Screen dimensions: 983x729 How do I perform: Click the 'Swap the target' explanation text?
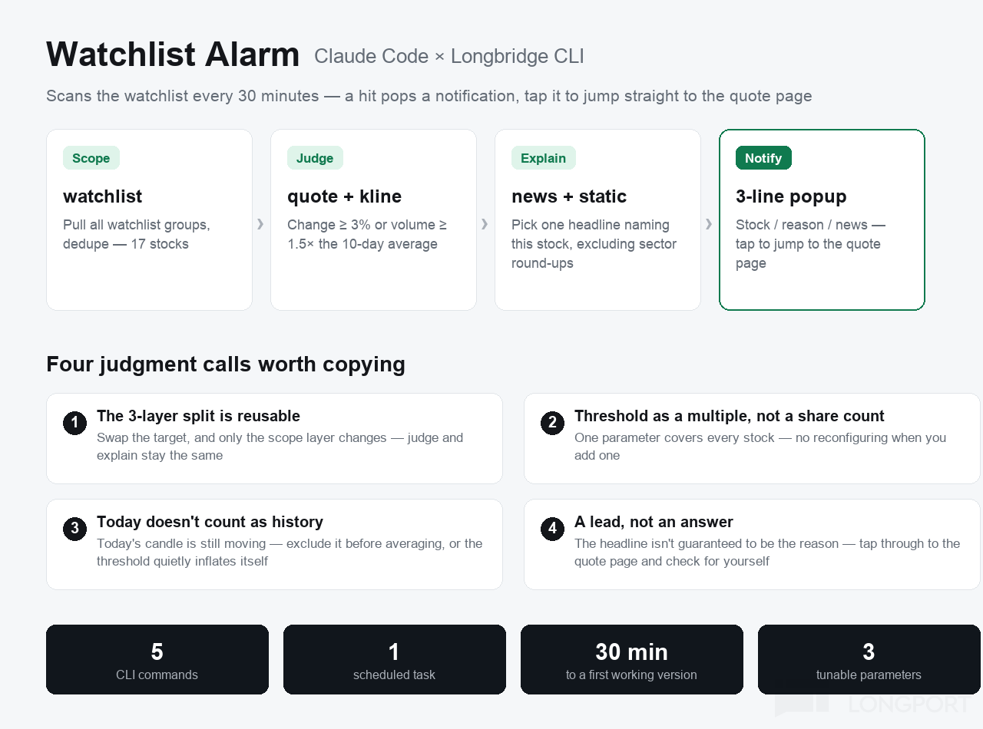click(x=280, y=447)
